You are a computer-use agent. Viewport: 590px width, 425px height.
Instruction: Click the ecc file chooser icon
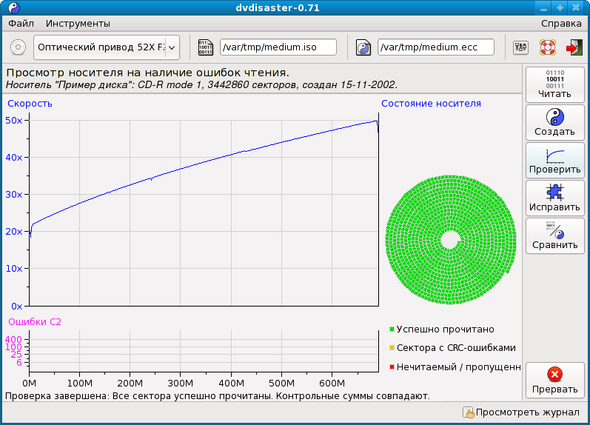[363, 47]
